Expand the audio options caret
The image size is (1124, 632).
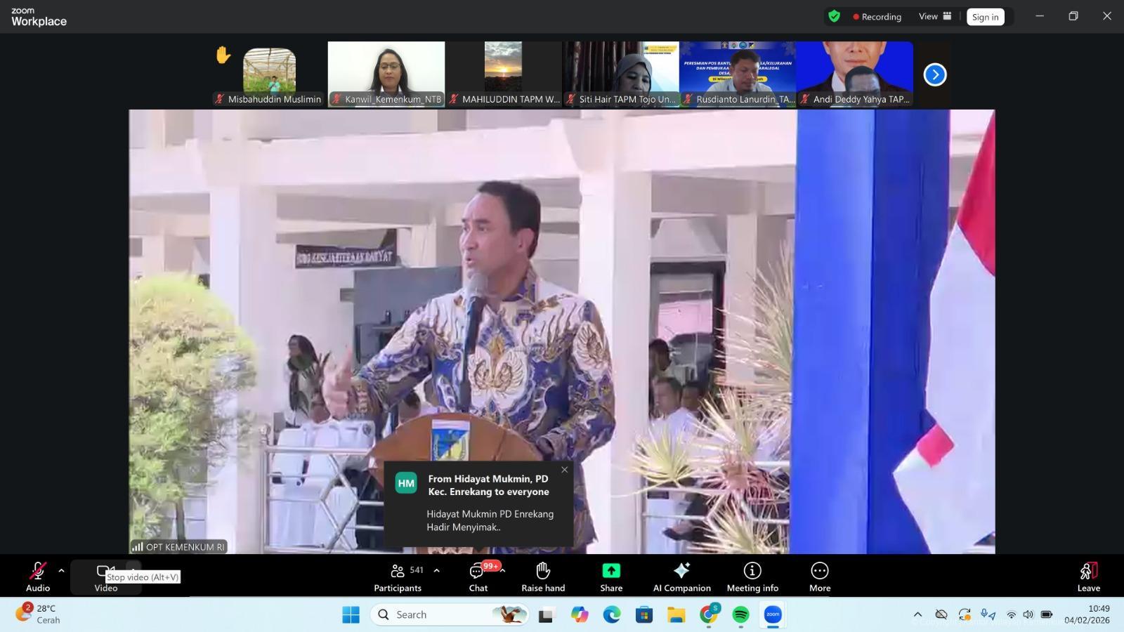[61, 570]
